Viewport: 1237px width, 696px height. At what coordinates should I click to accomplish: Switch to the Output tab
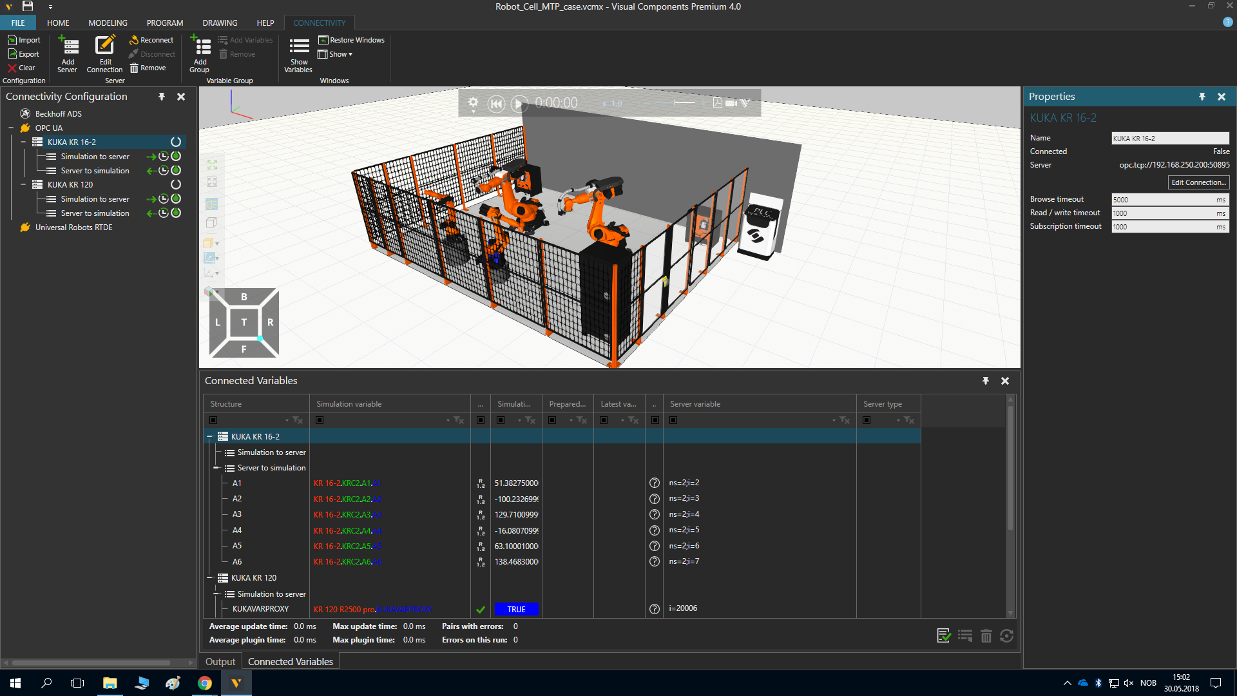[x=220, y=662]
